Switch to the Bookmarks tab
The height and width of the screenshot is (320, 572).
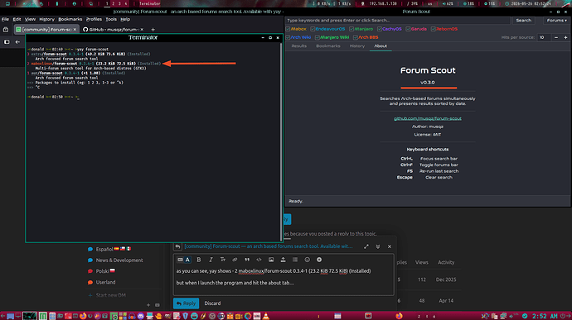point(328,45)
